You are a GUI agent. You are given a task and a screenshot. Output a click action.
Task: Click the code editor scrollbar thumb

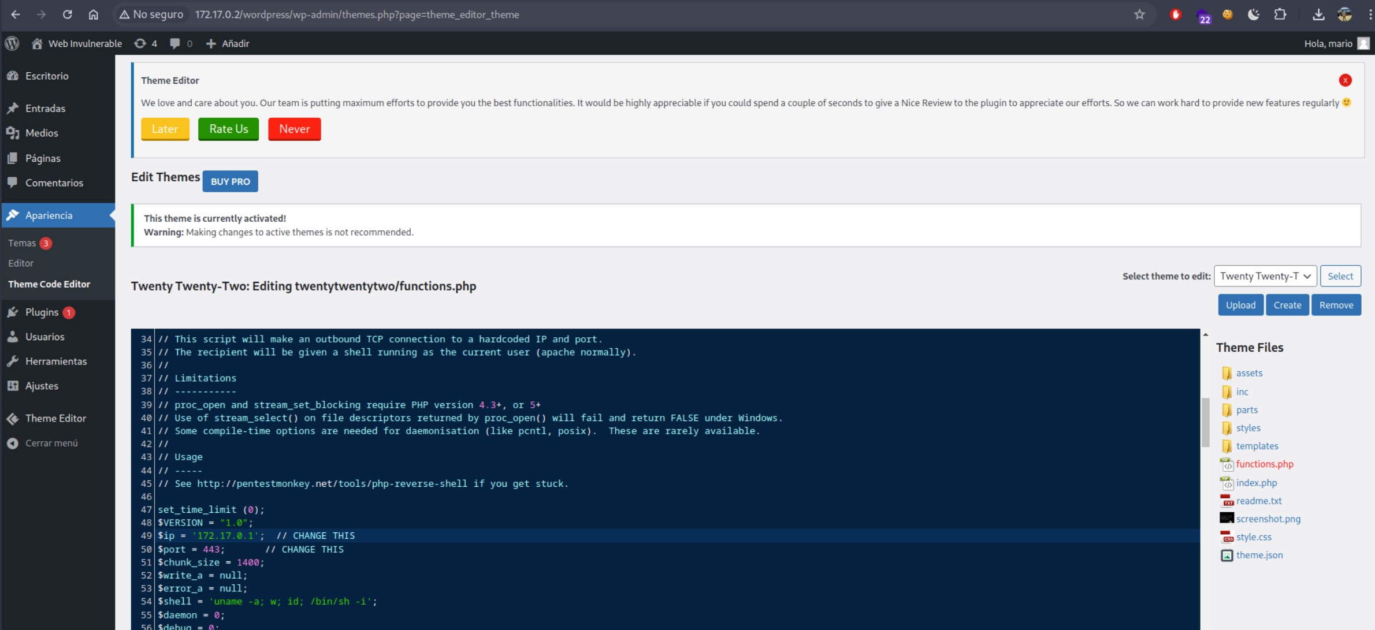1205,422
